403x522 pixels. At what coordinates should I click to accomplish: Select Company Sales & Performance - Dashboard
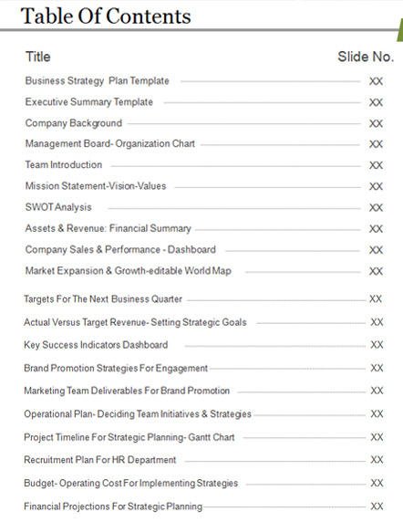coord(120,250)
